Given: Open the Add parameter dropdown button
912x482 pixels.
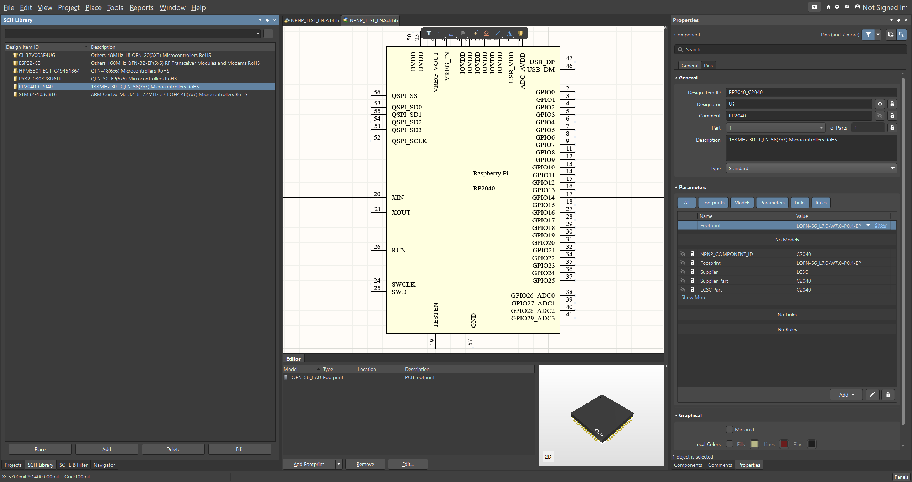Looking at the screenshot, I should click(x=846, y=394).
